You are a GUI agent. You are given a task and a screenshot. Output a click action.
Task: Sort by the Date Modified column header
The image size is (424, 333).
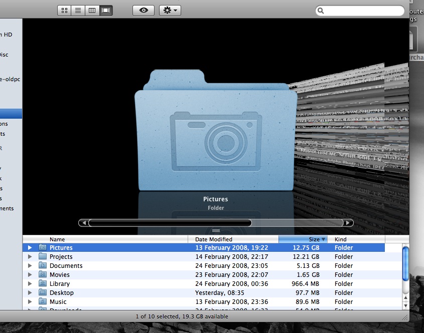(x=233, y=239)
